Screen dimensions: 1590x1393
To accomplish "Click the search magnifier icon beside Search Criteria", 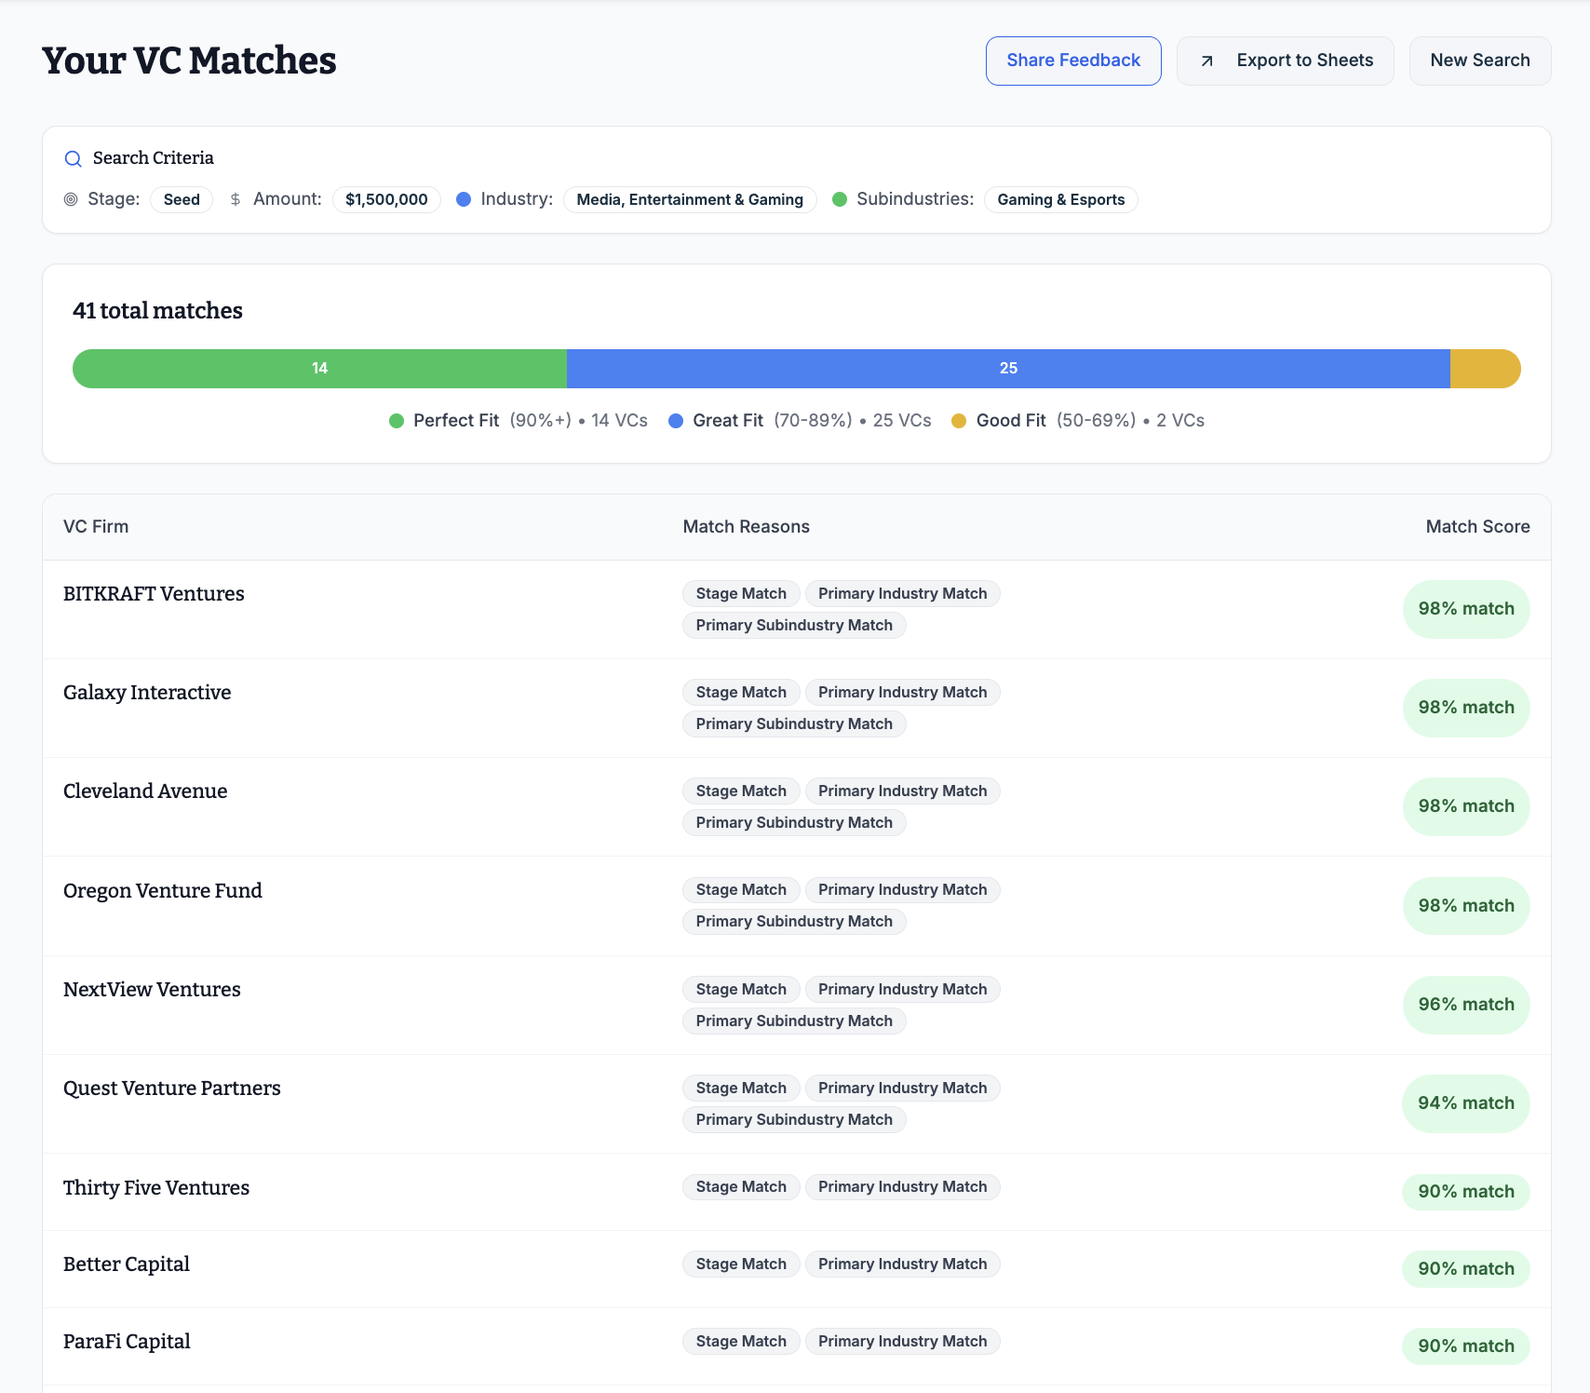I will coord(73,158).
